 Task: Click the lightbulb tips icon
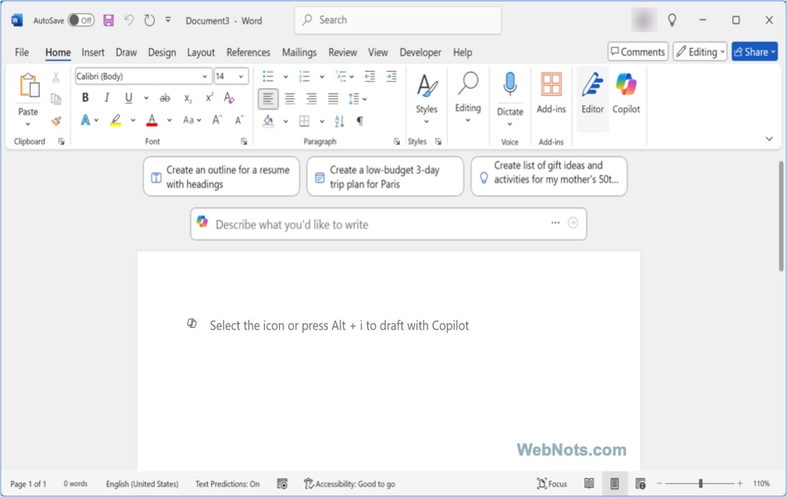[672, 20]
